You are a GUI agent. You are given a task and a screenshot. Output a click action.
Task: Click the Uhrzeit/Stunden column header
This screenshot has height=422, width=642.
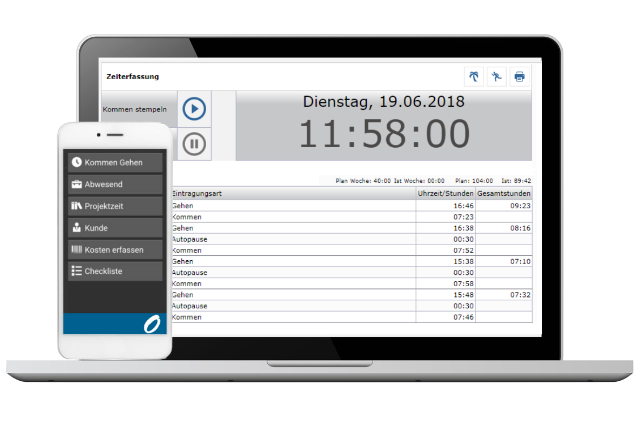[444, 193]
